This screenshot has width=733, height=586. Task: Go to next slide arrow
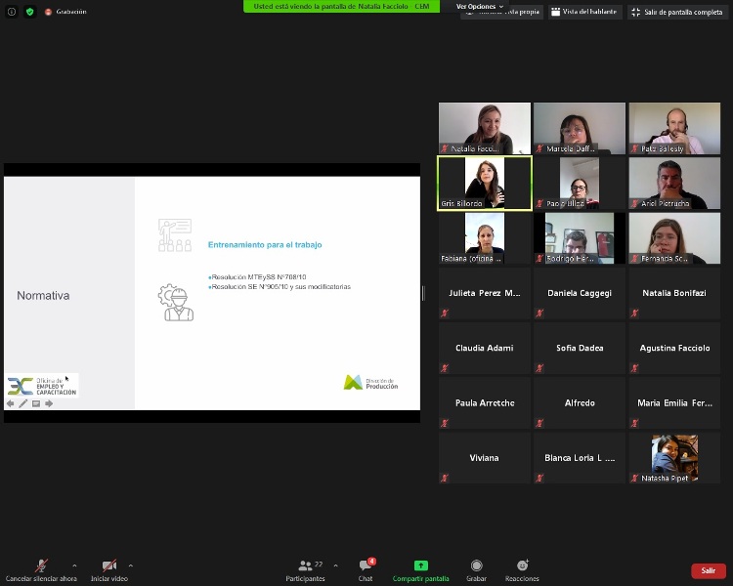click(49, 403)
